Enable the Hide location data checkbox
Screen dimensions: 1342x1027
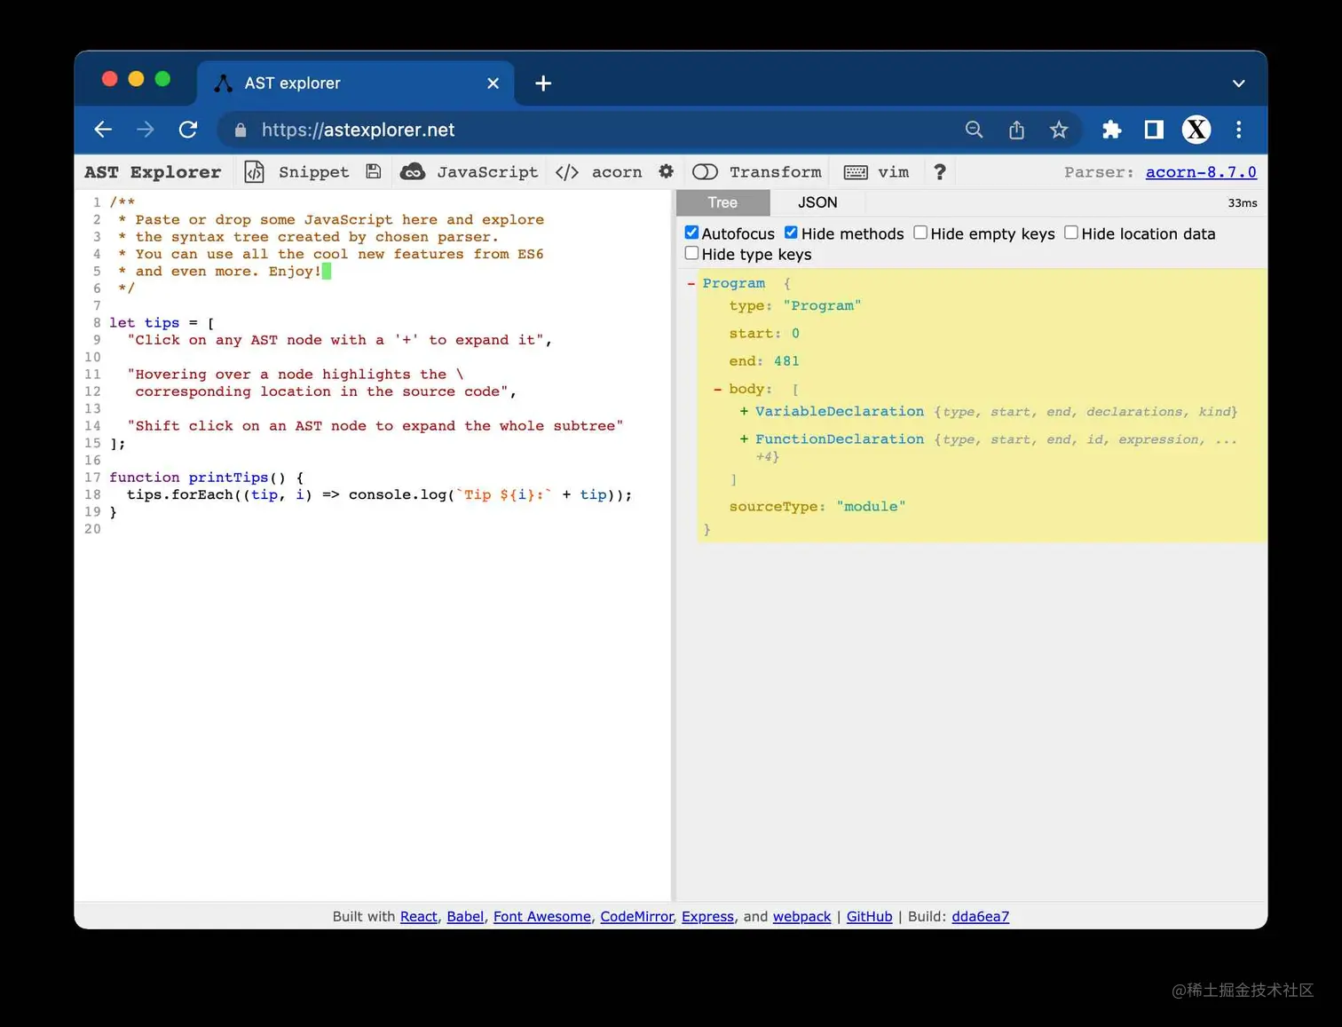[1071, 233]
